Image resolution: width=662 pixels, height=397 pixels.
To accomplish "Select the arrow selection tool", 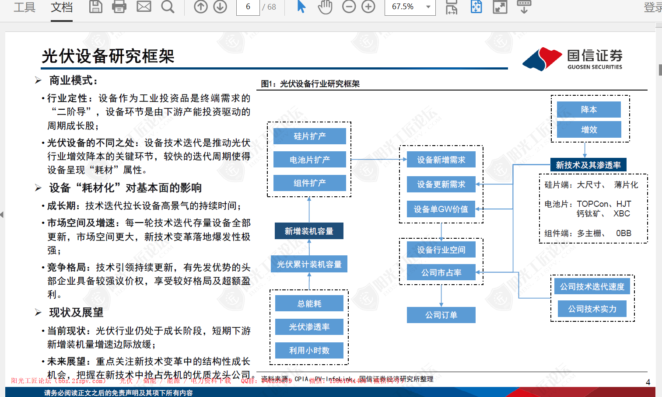I will (301, 7).
